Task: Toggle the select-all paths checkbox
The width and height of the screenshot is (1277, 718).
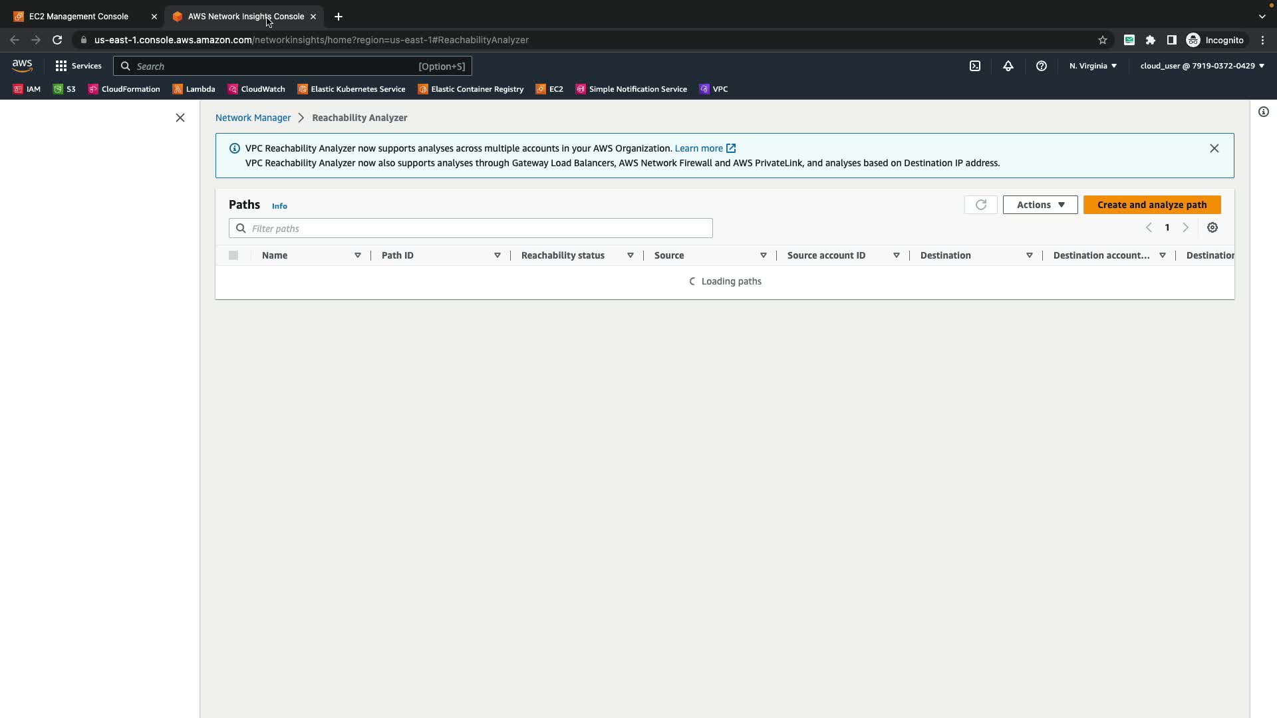Action: coord(233,255)
